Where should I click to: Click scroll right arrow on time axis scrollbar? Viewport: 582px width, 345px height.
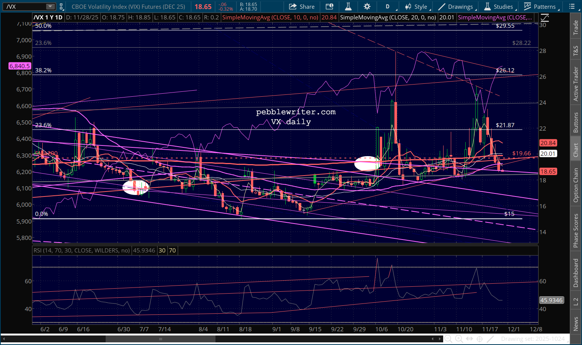click(x=440, y=339)
